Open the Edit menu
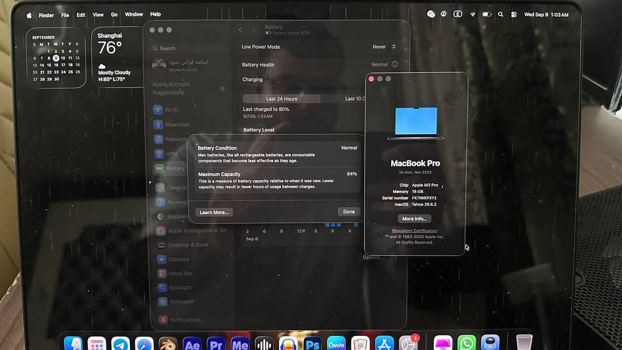This screenshot has width=622, height=350. click(x=81, y=15)
